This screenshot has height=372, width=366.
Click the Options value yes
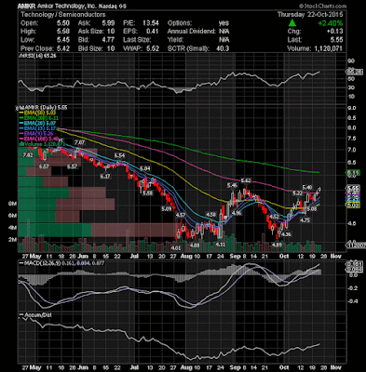click(x=224, y=23)
